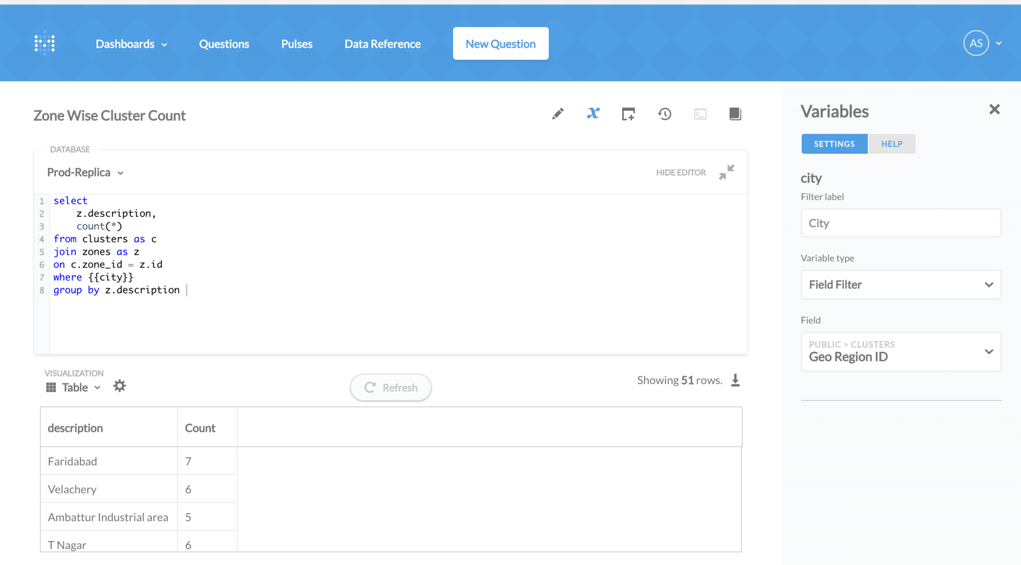Open visualization settings gear
The image size is (1021, 565).
coord(120,386)
